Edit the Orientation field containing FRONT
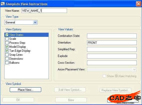The height and width of the screenshot is (105, 142). coord(112,43)
